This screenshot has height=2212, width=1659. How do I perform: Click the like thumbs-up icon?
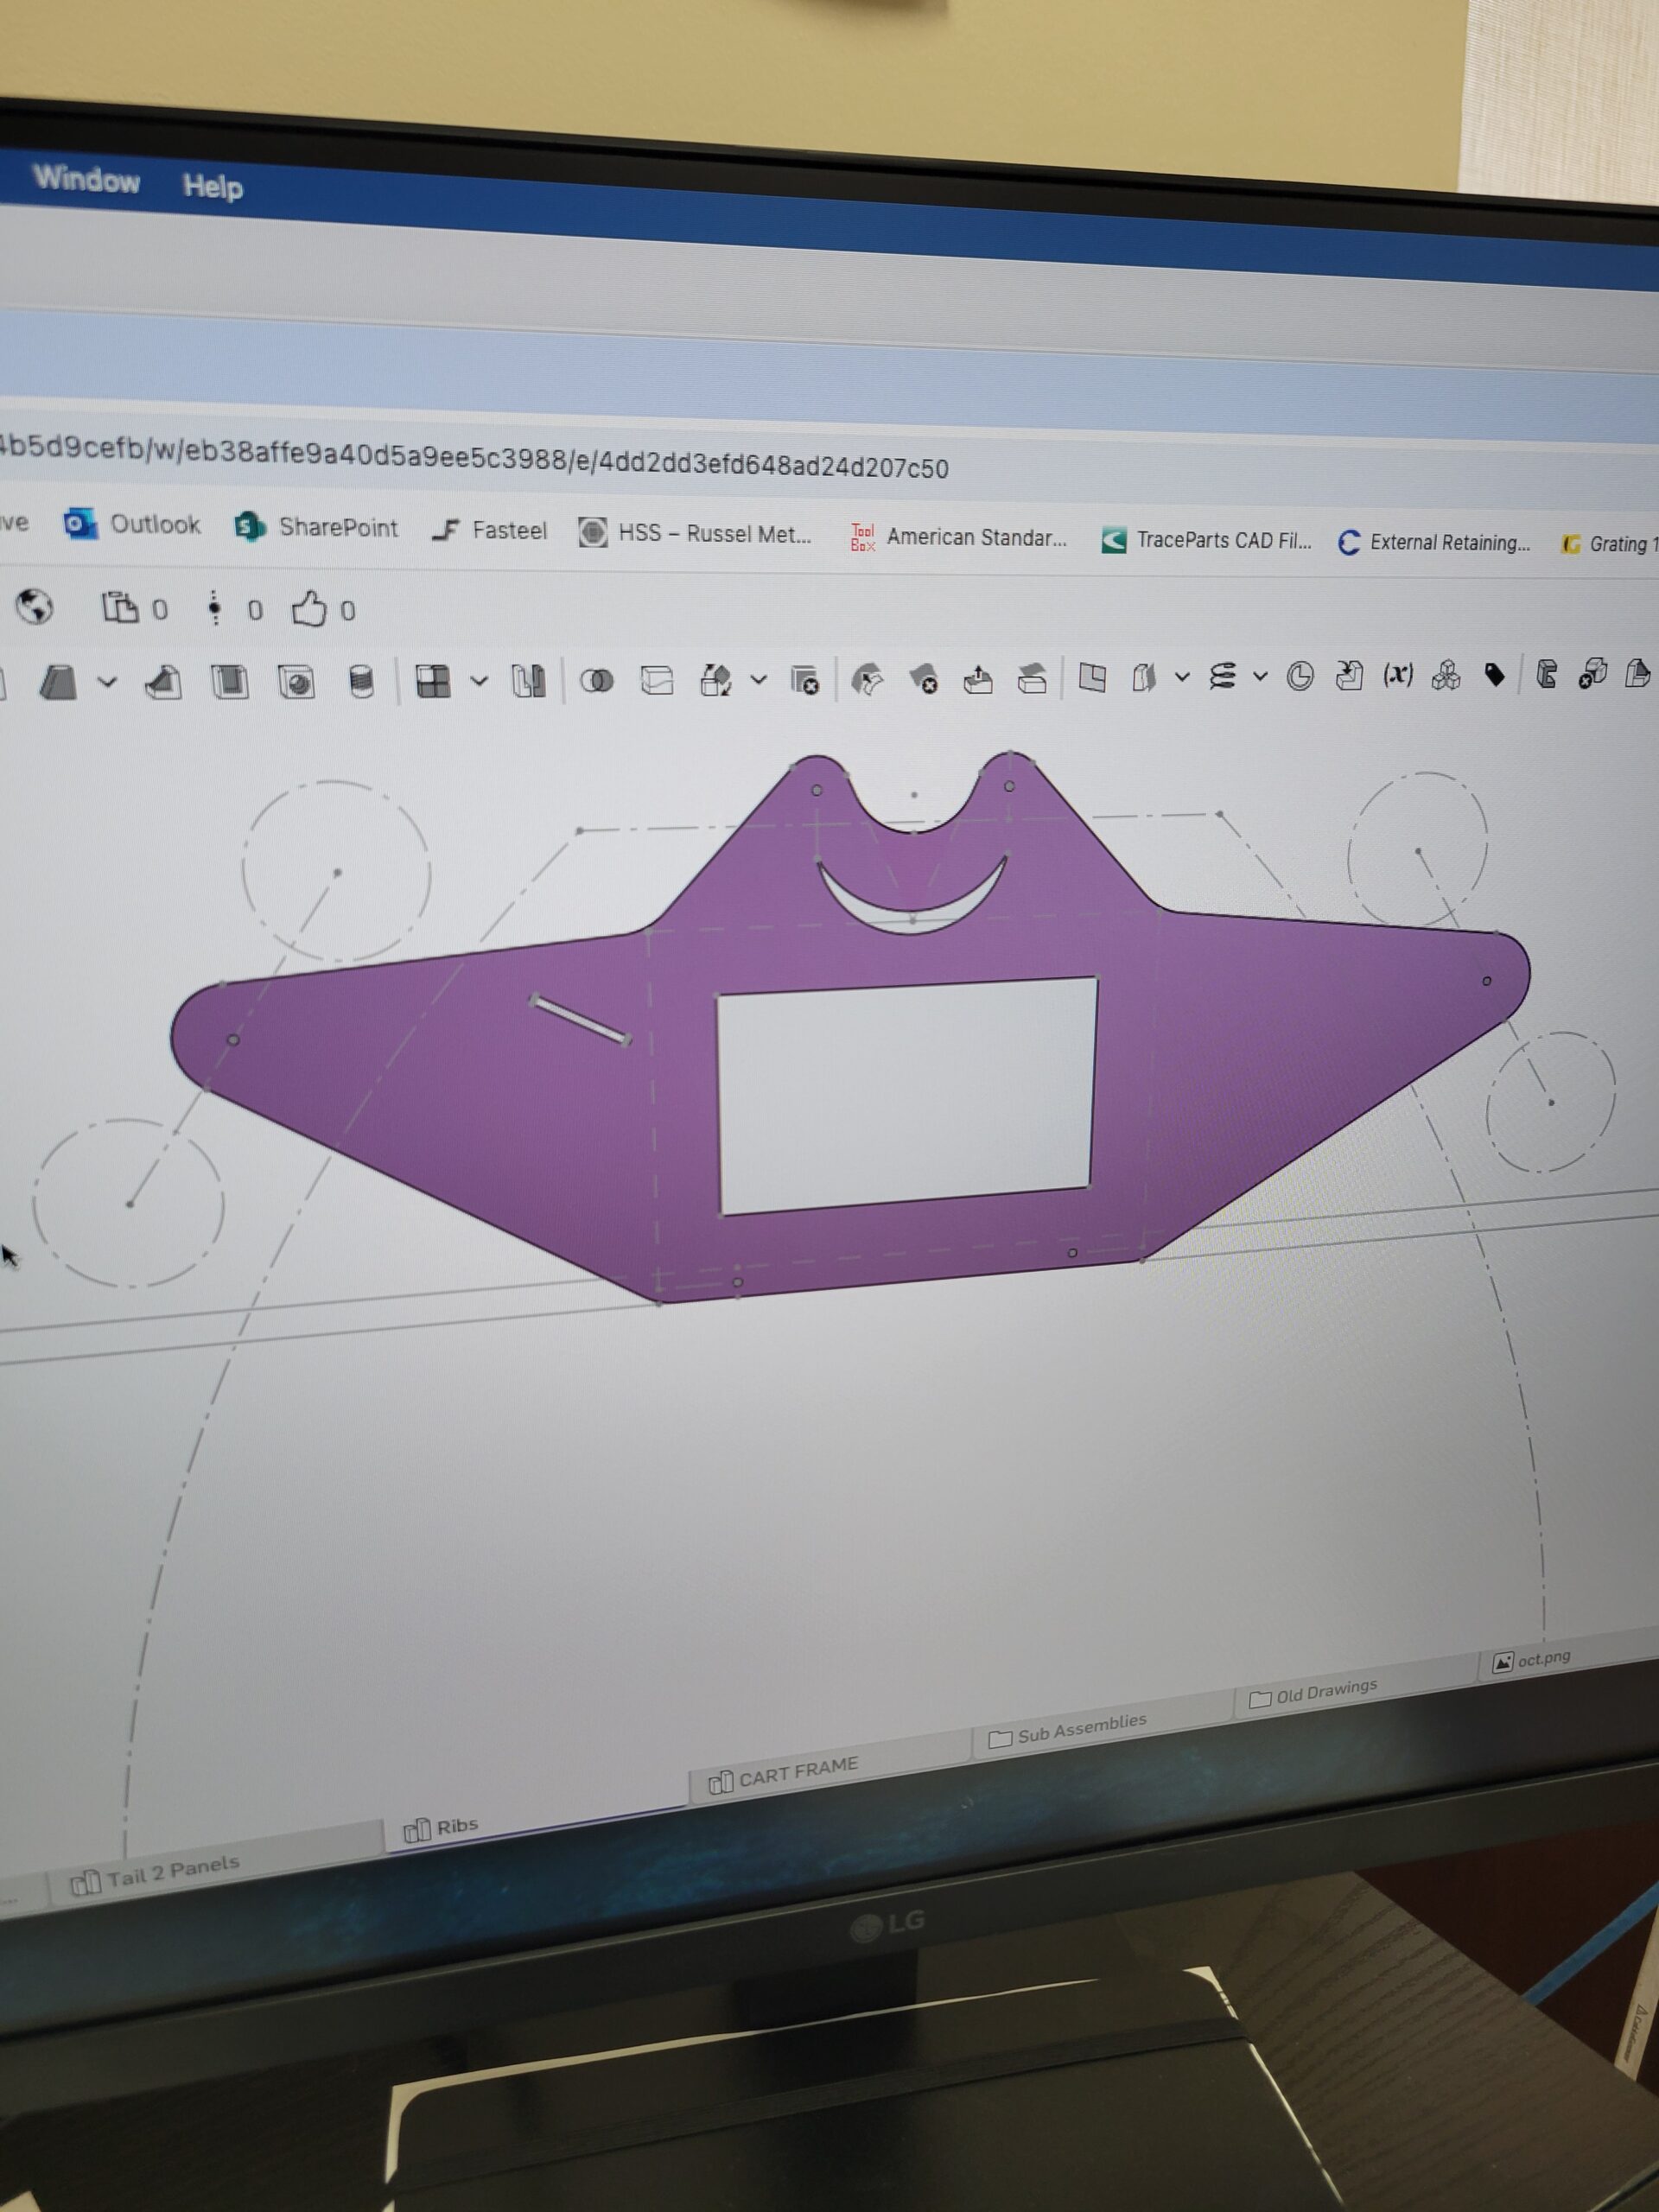click(x=309, y=609)
